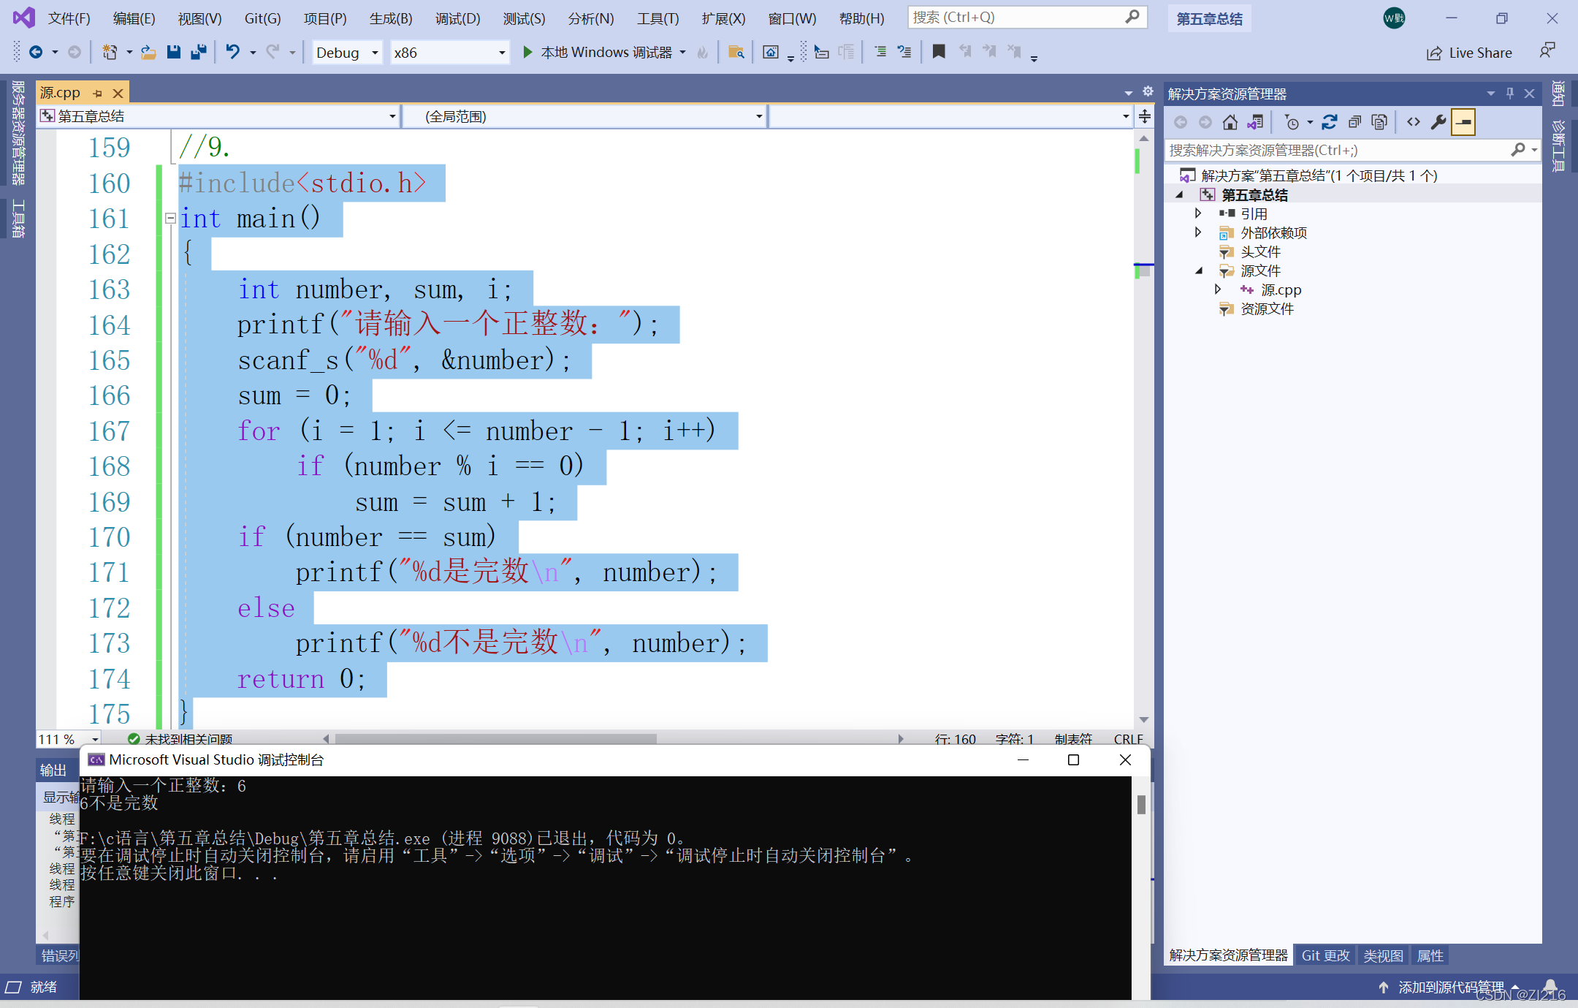The width and height of the screenshot is (1578, 1008).
Task: Click the notification bell in status bar
Action: coord(1550,986)
